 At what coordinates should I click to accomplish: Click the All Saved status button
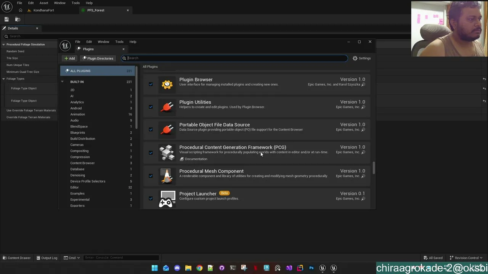433,258
